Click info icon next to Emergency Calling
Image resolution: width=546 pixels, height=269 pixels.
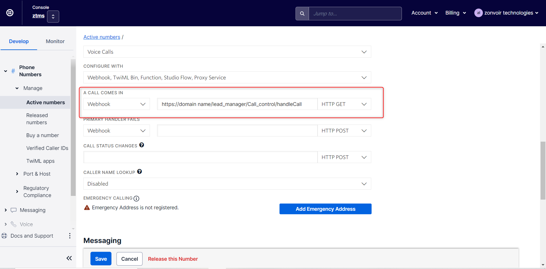[136, 198]
